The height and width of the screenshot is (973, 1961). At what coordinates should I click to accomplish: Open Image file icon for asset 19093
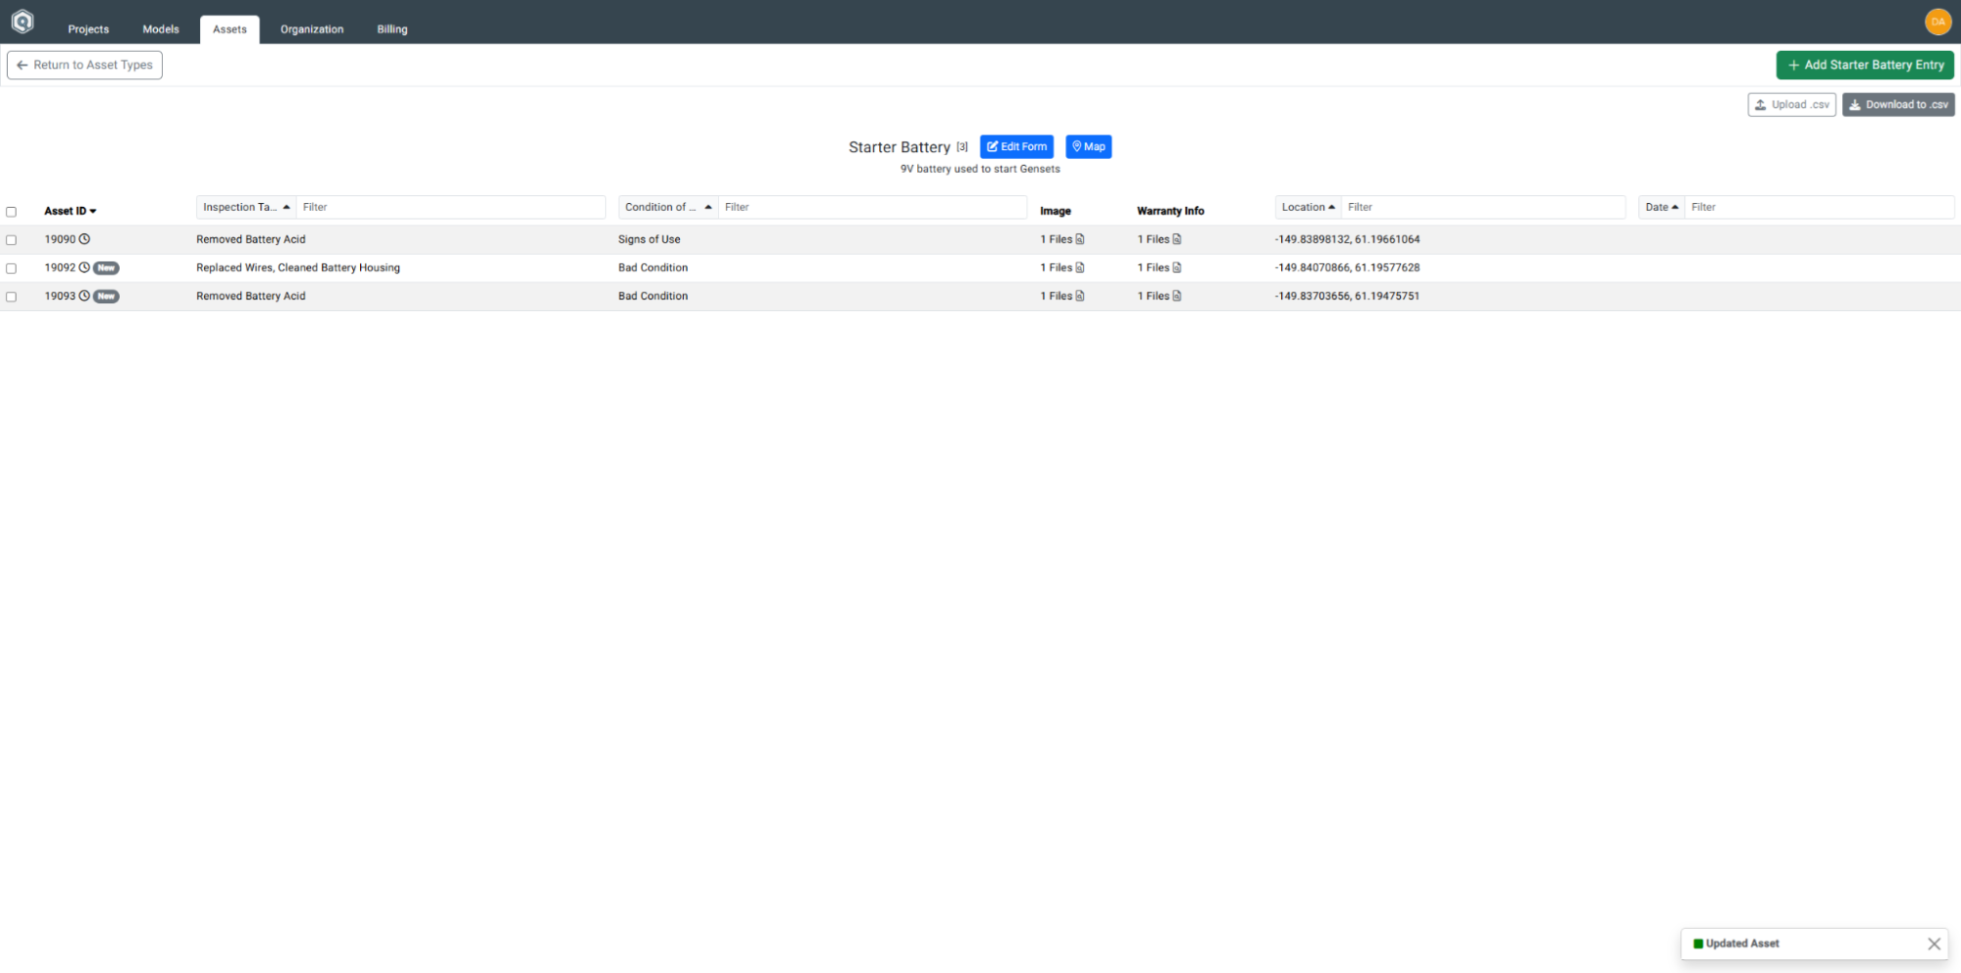click(x=1080, y=296)
